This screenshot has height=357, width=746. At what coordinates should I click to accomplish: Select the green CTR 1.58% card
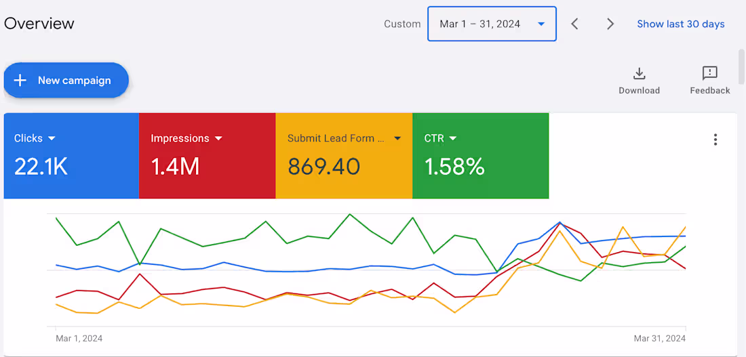481,156
